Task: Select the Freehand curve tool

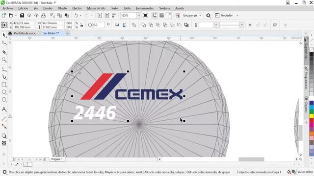Action: click(x=4, y=69)
